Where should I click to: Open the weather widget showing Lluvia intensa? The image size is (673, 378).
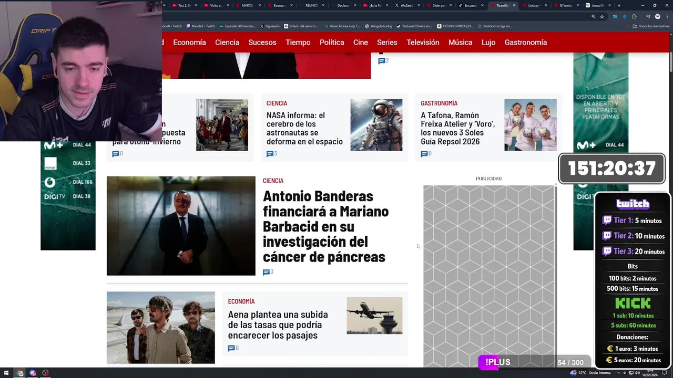click(591, 373)
